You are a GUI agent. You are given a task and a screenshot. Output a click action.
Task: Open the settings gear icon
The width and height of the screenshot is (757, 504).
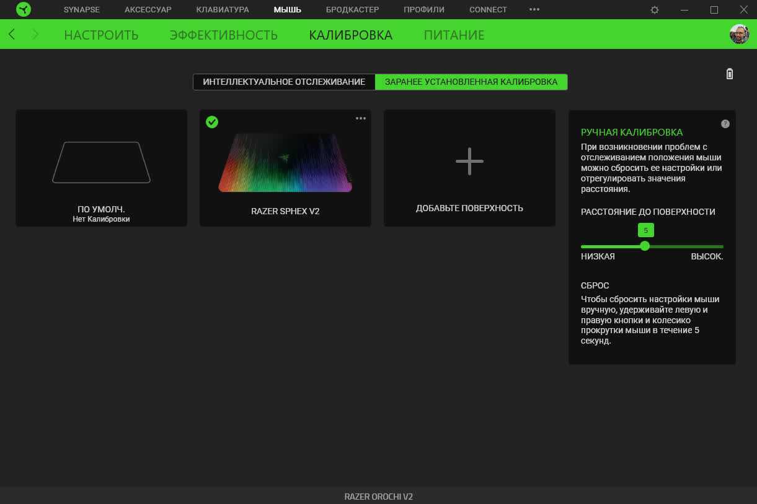point(655,10)
